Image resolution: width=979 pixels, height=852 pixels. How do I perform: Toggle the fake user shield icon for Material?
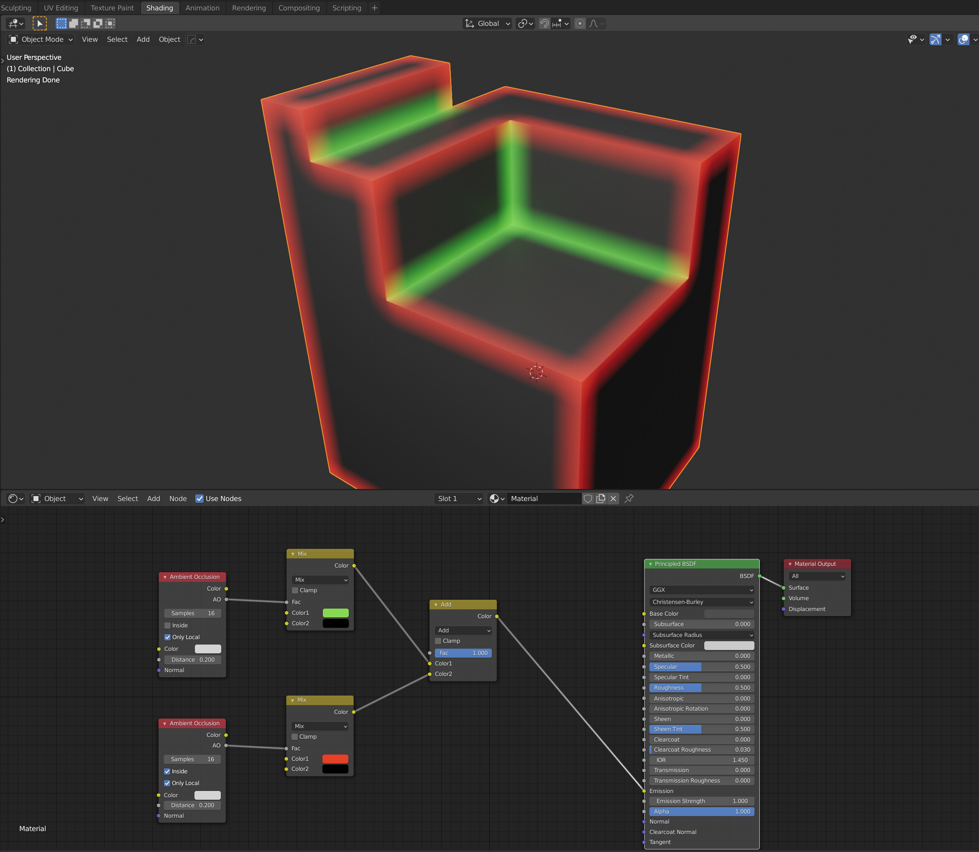(x=588, y=498)
